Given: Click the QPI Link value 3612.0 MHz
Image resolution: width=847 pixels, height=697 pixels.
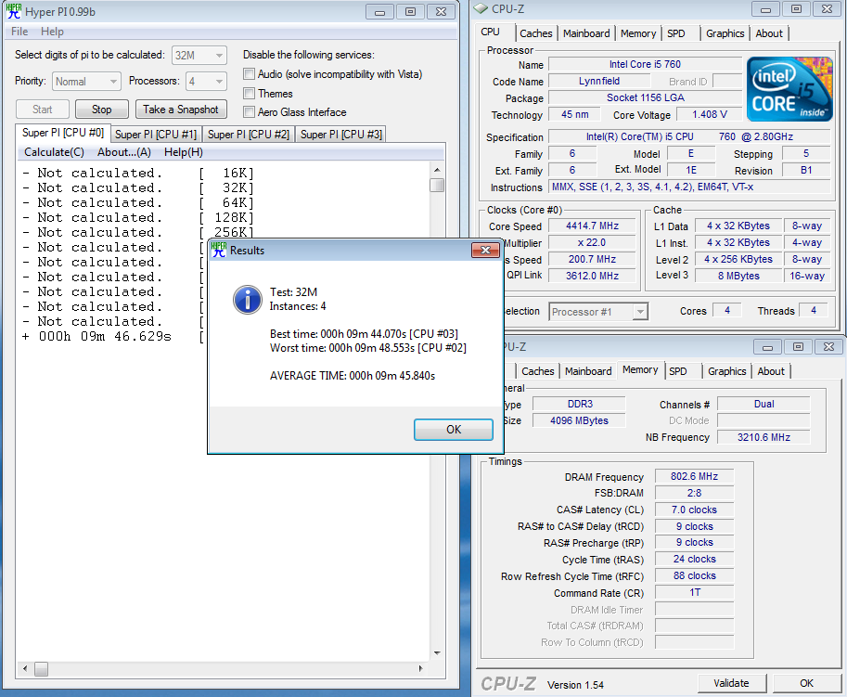Looking at the screenshot, I should point(593,276).
